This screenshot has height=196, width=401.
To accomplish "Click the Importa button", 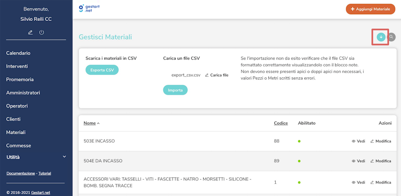I will coord(175,90).
